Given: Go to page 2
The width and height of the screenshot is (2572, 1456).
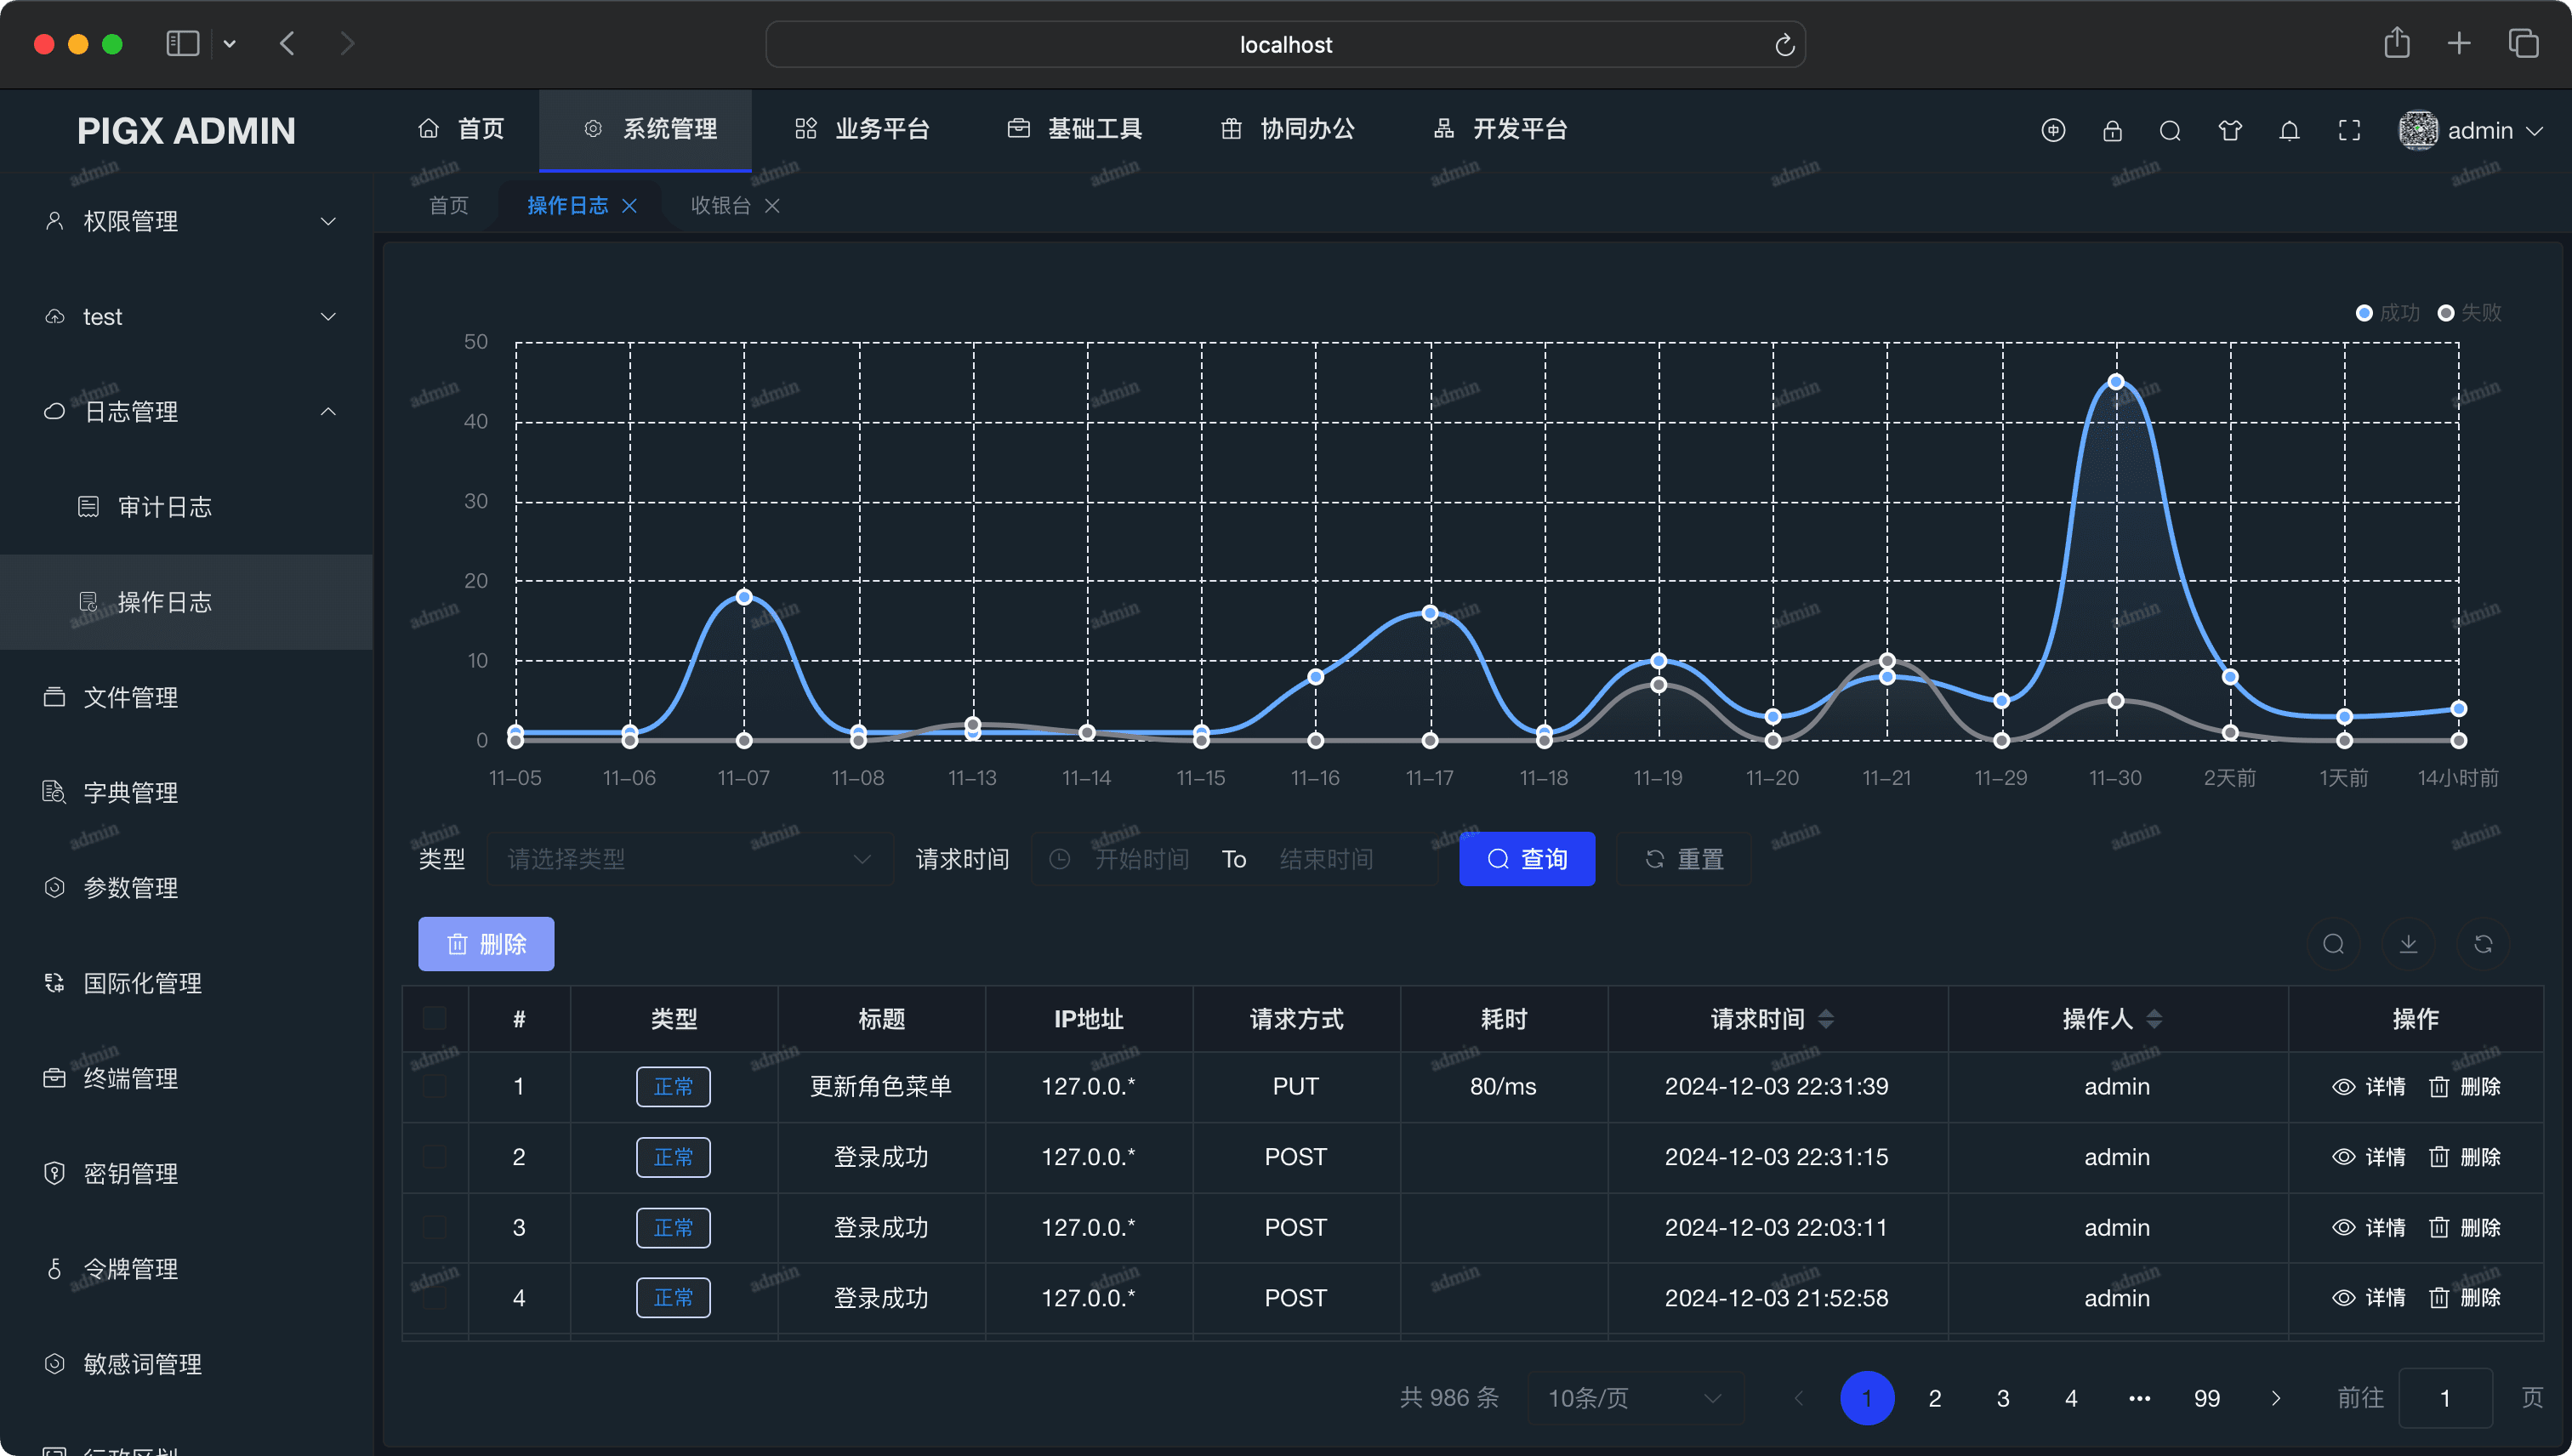Looking at the screenshot, I should (x=1935, y=1398).
